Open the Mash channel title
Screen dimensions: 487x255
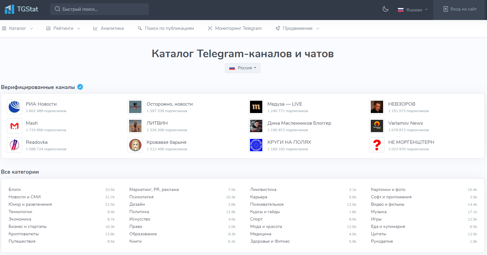[x=32, y=123]
